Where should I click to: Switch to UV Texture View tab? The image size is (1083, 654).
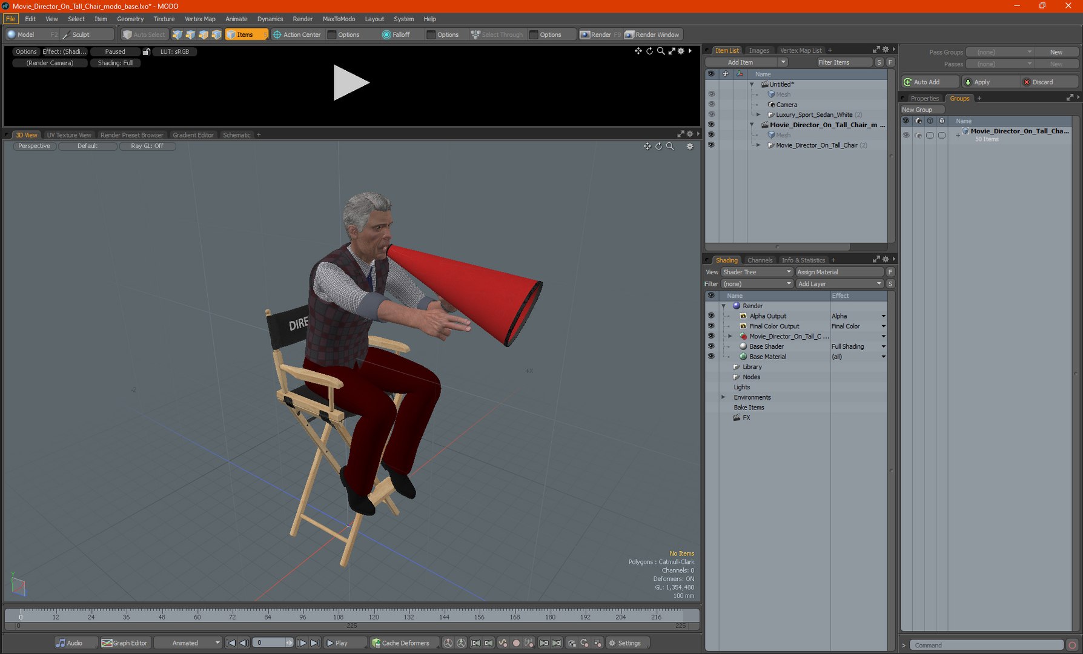point(69,135)
